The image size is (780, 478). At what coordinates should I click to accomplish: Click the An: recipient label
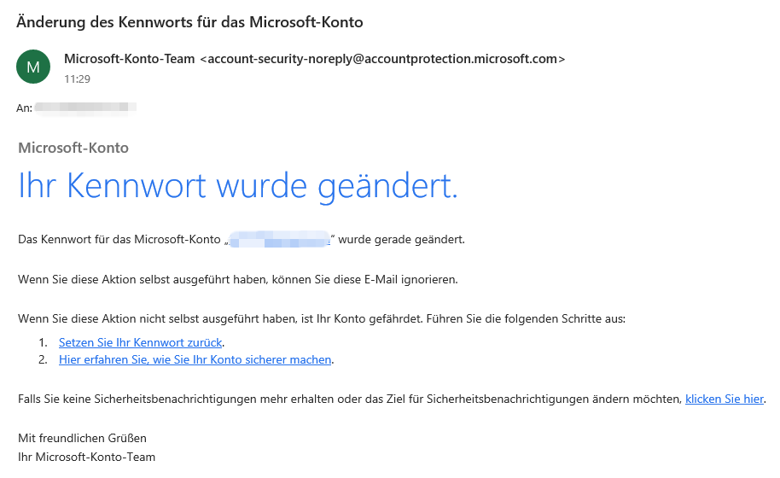point(25,108)
